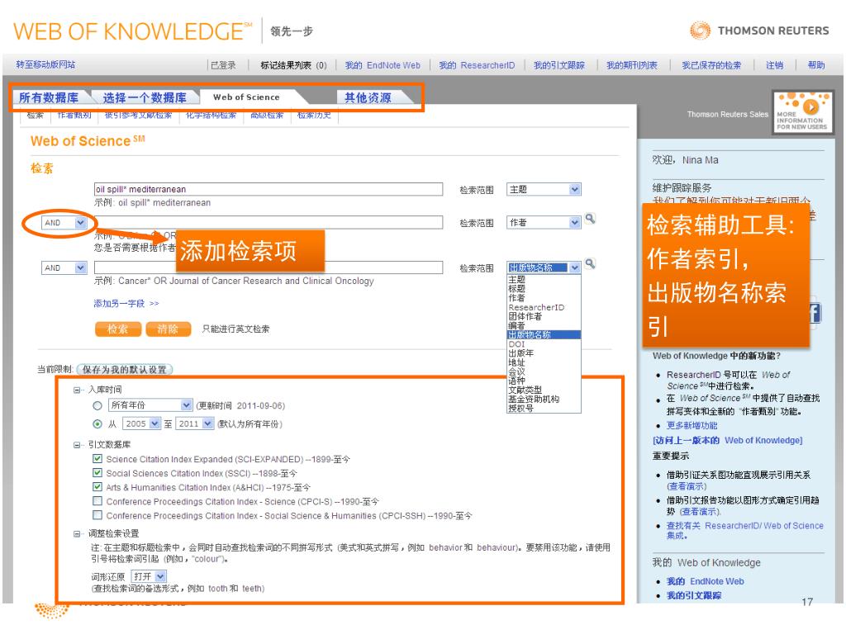The height and width of the screenshot is (634, 846).
Task: Open 化学结构检索 sub-tab
Action: (x=211, y=115)
